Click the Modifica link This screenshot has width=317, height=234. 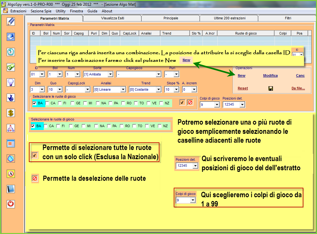(270, 75)
